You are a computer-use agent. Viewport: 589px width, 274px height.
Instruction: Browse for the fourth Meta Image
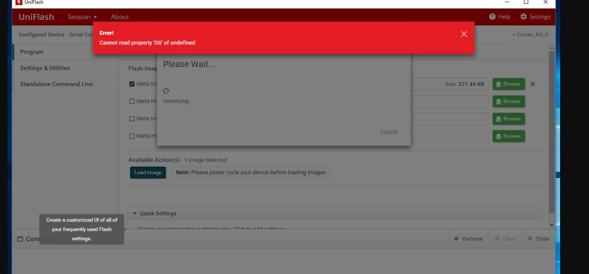point(509,136)
